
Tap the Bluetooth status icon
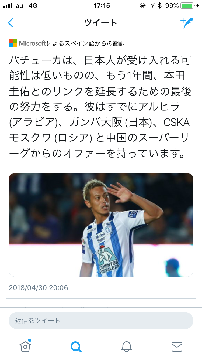(x=160, y=5)
